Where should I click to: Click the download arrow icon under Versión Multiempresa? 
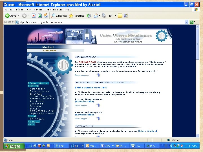98,119
